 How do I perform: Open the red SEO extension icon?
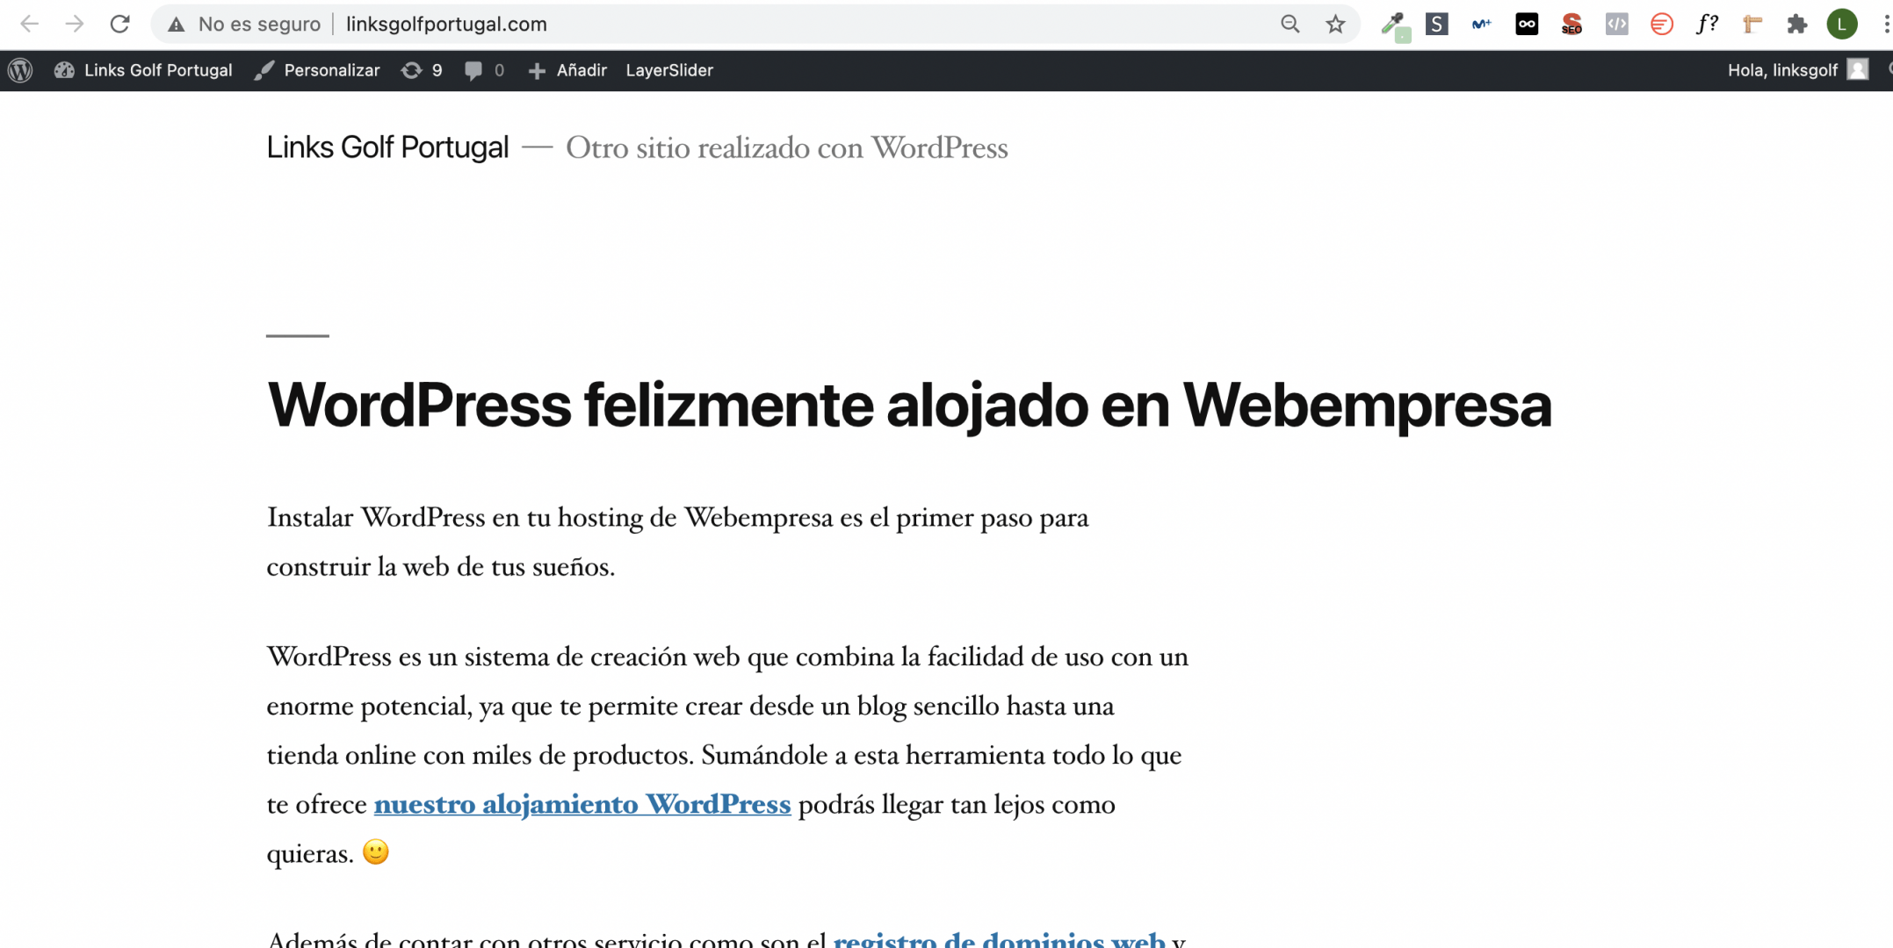coord(1571,24)
